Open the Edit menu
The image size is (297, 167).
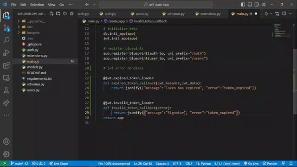[23, 5]
